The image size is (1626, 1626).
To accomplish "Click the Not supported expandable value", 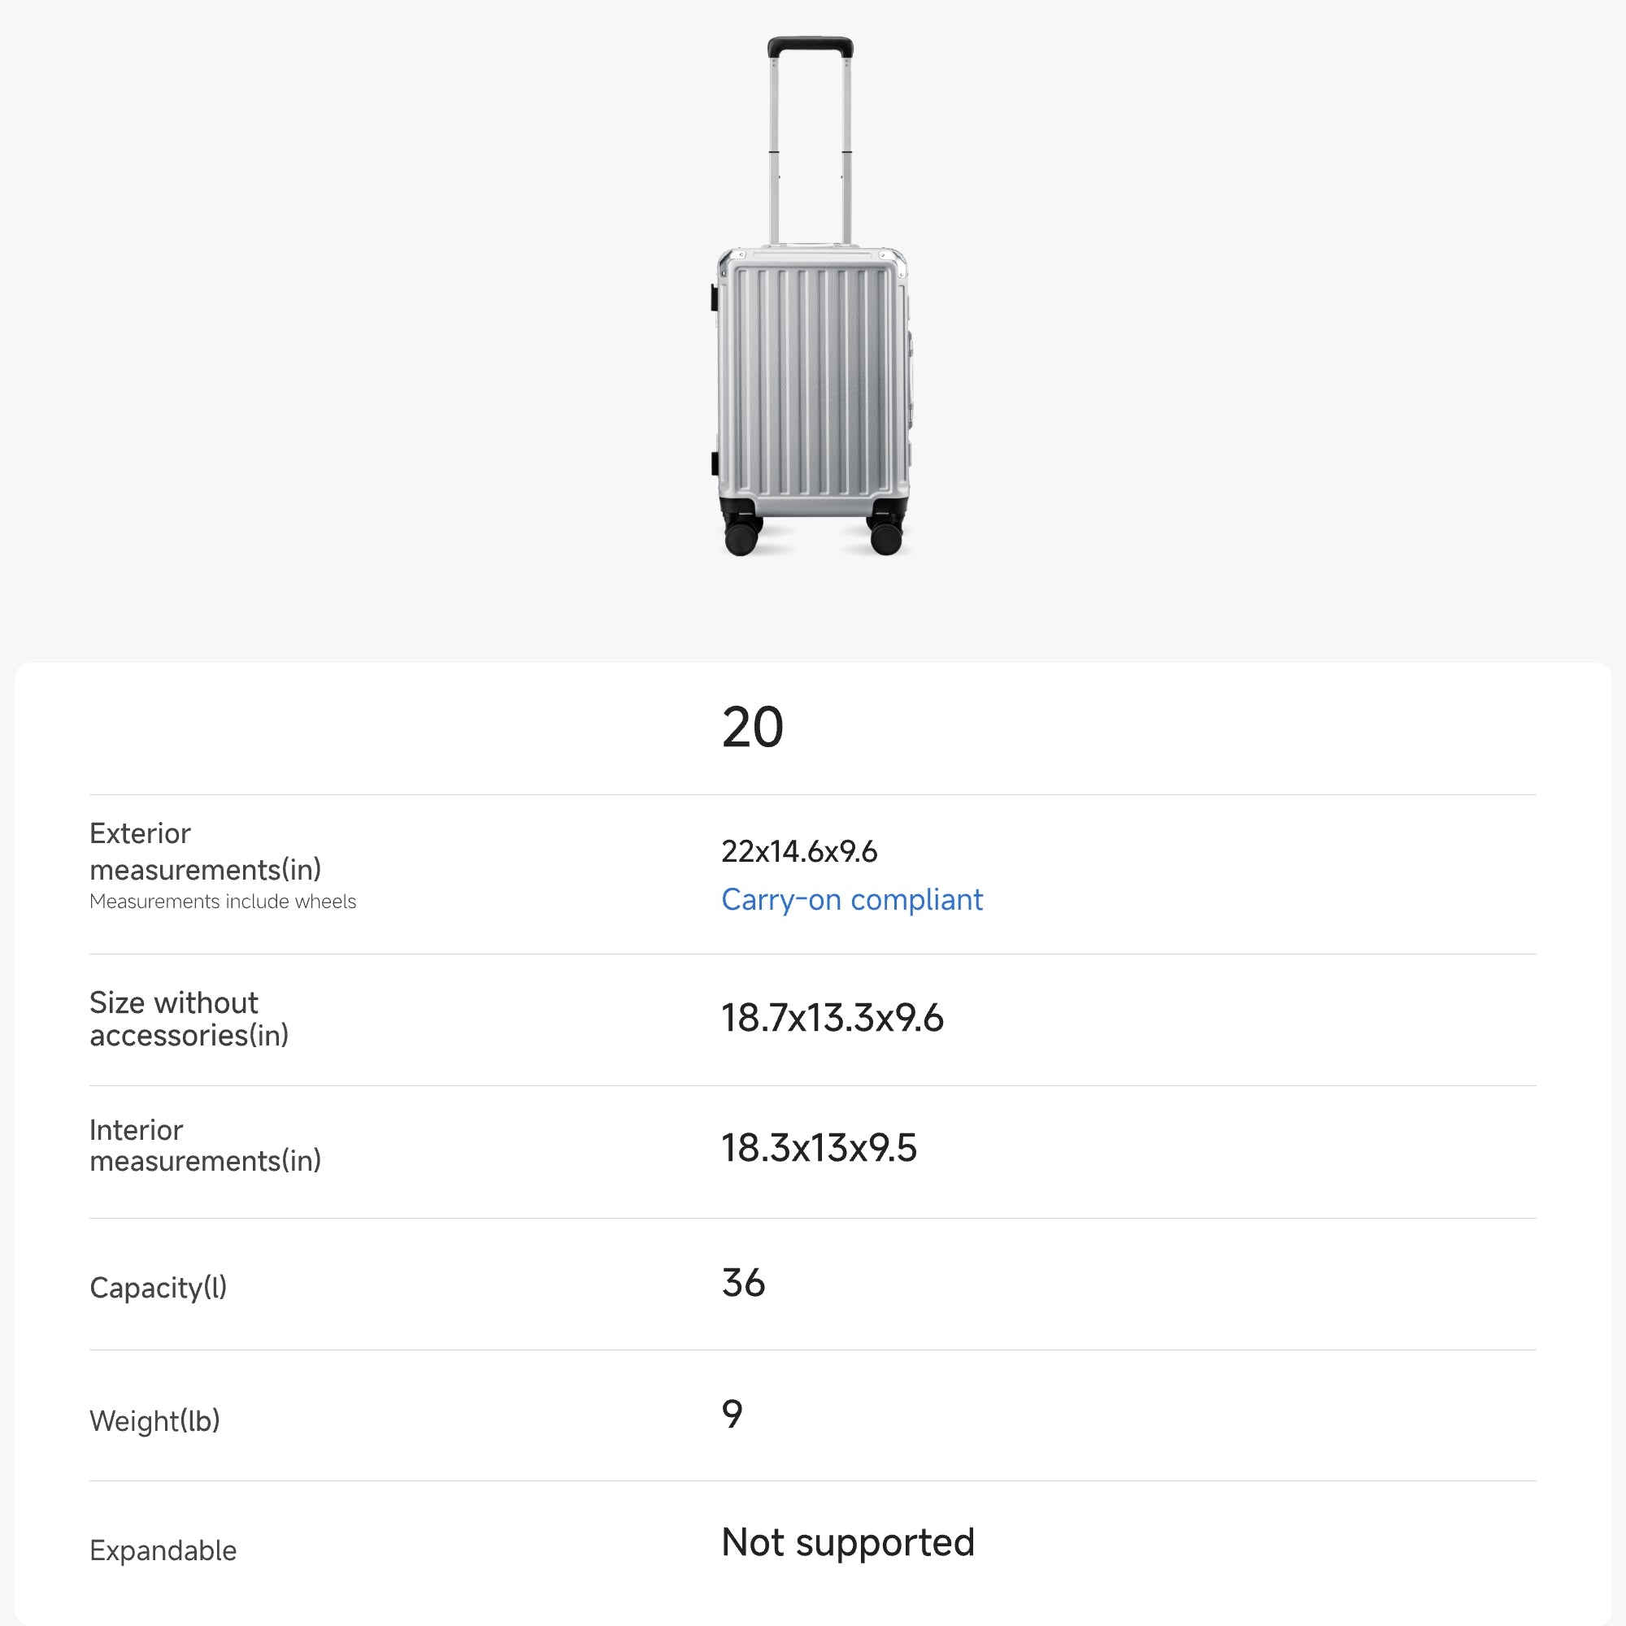I will point(847,1543).
